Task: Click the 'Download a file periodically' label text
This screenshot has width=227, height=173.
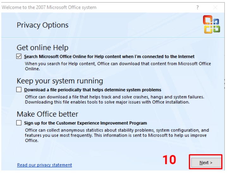Action: [x=93, y=90]
